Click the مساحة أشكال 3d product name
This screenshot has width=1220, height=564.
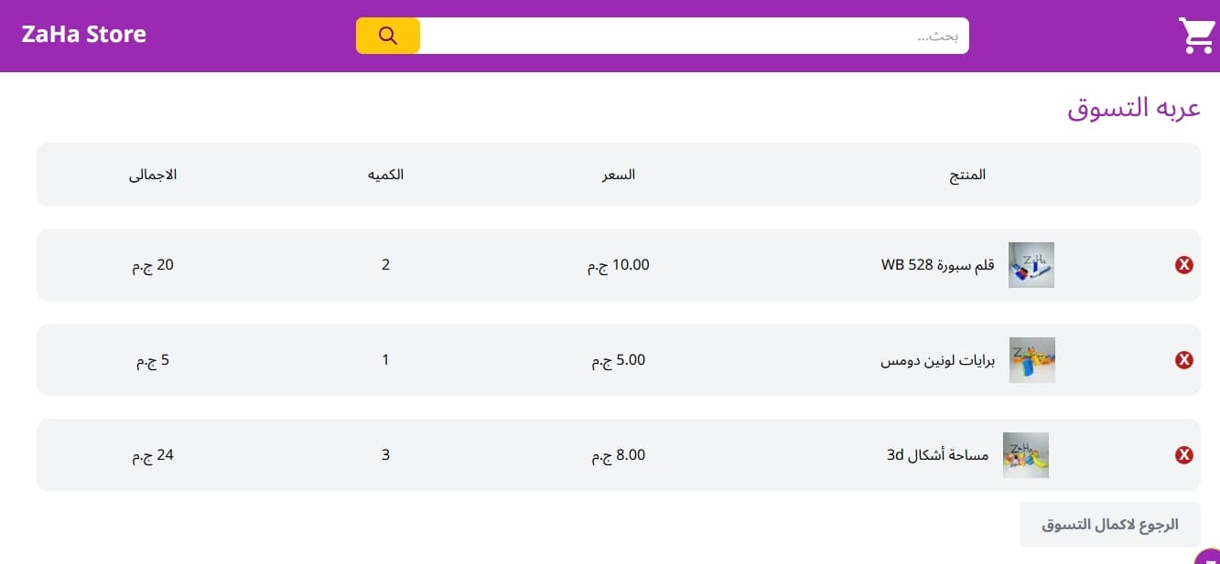click(937, 455)
